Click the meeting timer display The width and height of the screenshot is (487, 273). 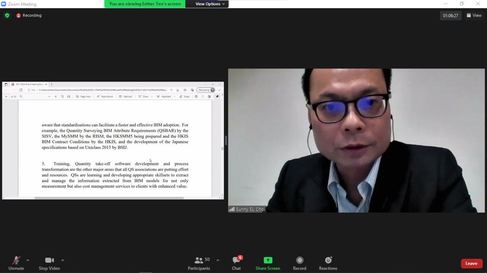click(450, 16)
